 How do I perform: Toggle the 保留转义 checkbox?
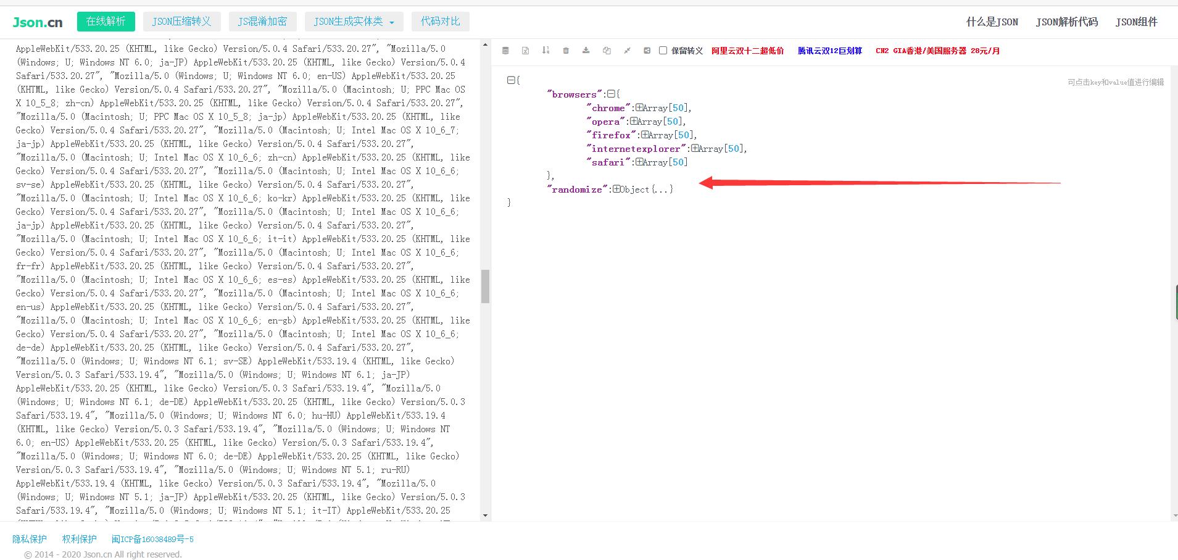(x=663, y=51)
